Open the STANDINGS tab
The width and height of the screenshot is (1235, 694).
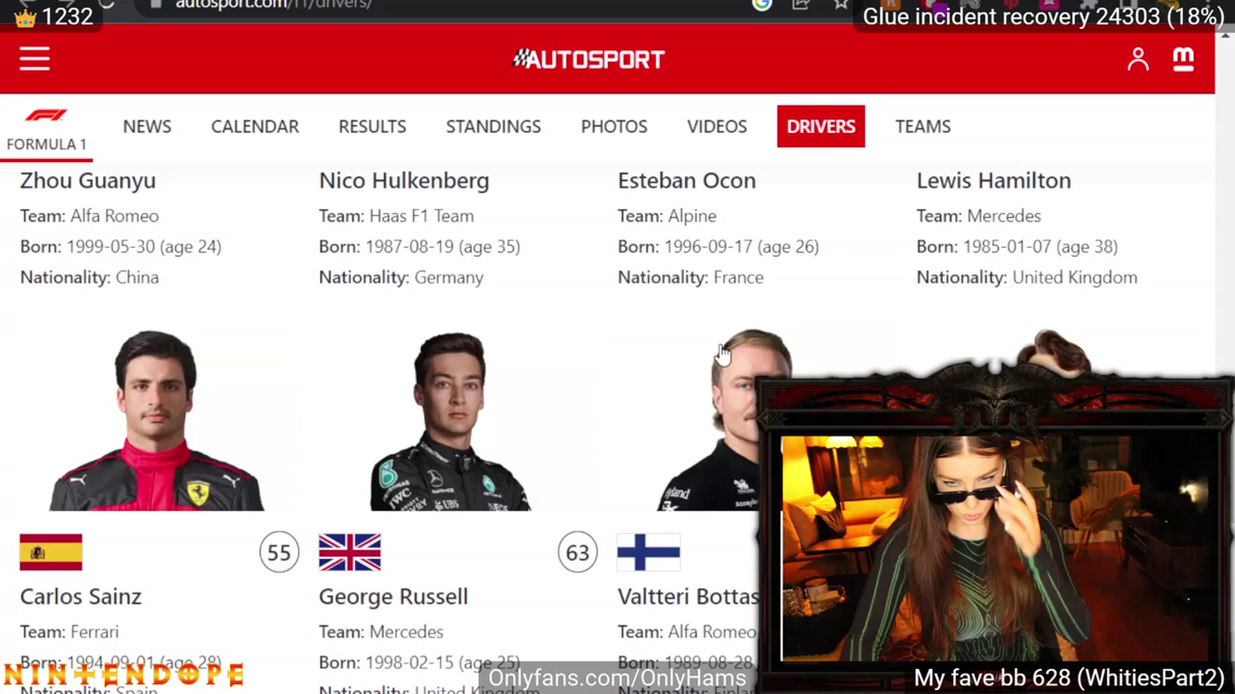coord(493,127)
